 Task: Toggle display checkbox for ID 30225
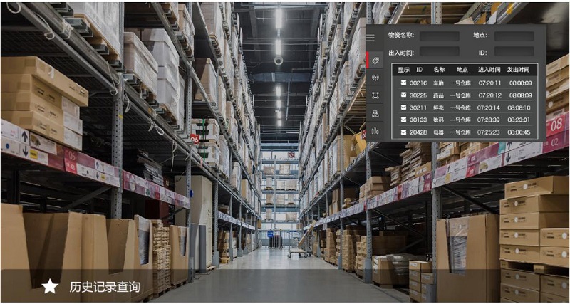(x=403, y=95)
